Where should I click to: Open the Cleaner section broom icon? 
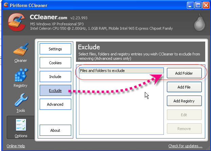[x=21, y=49]
